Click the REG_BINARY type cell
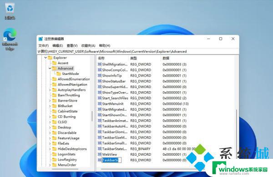Viewport: 273px width, 177px height. pyautogui.click(x=140, y=149)
